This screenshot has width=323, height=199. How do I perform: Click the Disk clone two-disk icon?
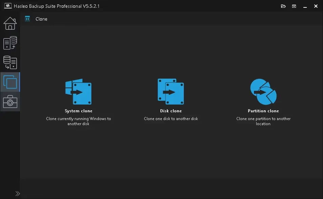click(171, 92)
